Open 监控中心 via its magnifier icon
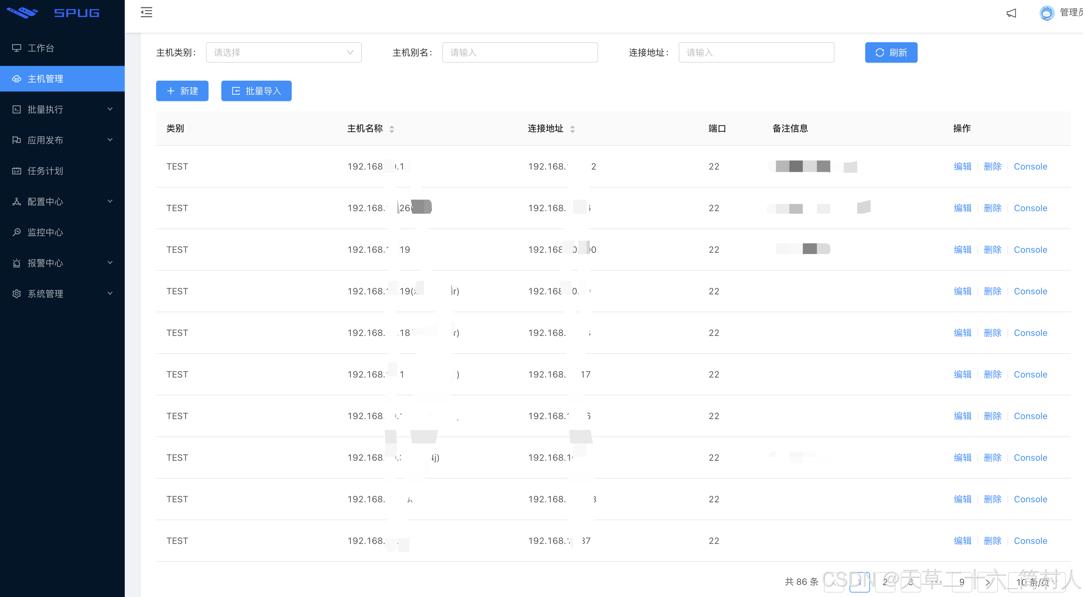This screenshot has height=597, width=1083. click(x=17, y=232)
